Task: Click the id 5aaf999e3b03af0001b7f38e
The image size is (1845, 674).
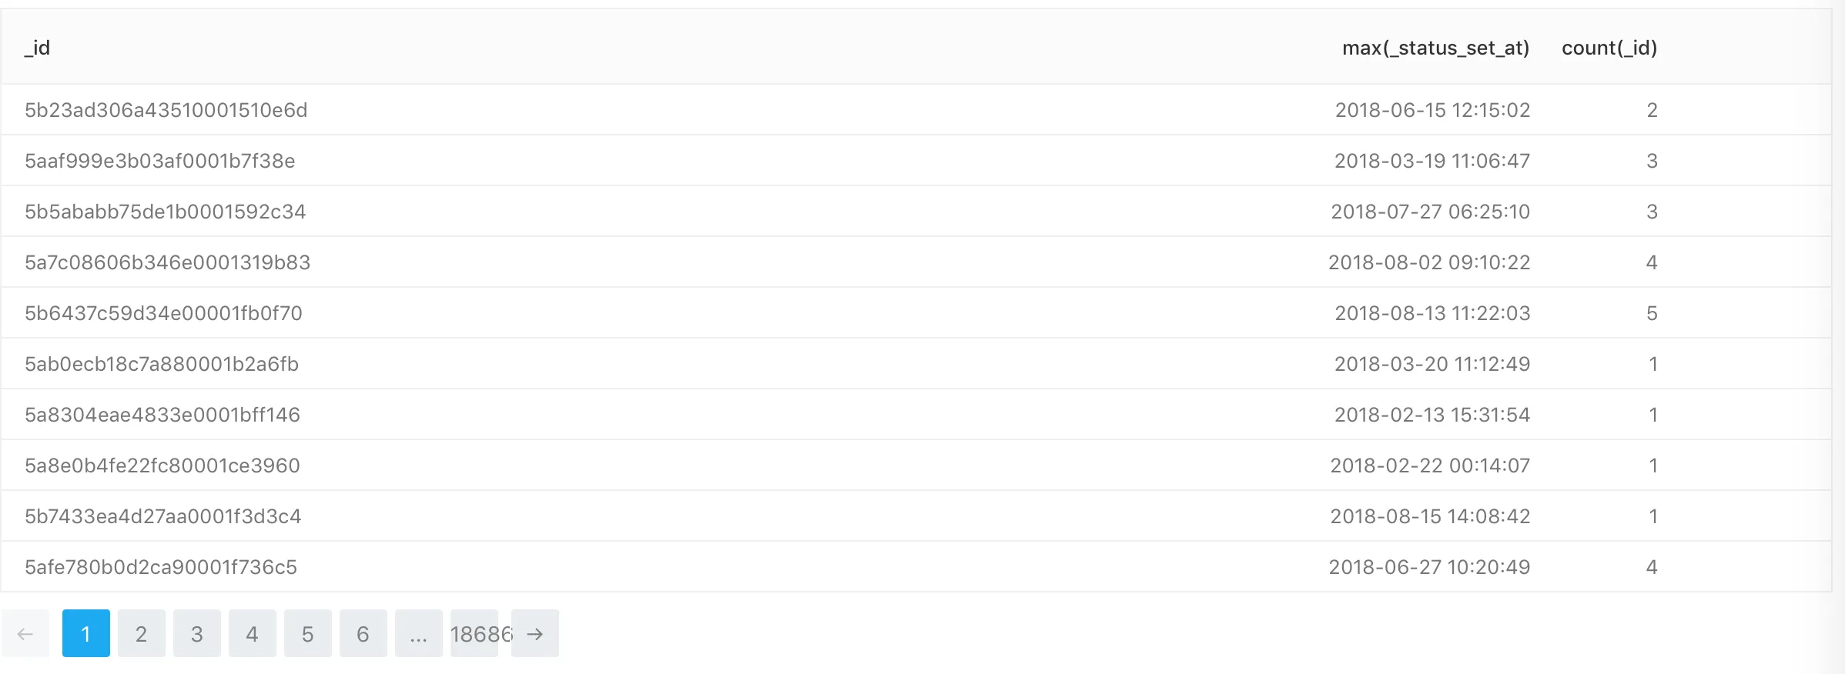Action: coord(159,161)
